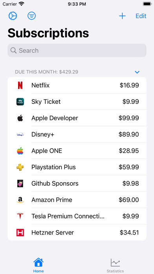The width and height of the screenshot is (154, 274).
Task: Tap the rainbow Apple ONE icon
Action: click(x=20, y=151)
